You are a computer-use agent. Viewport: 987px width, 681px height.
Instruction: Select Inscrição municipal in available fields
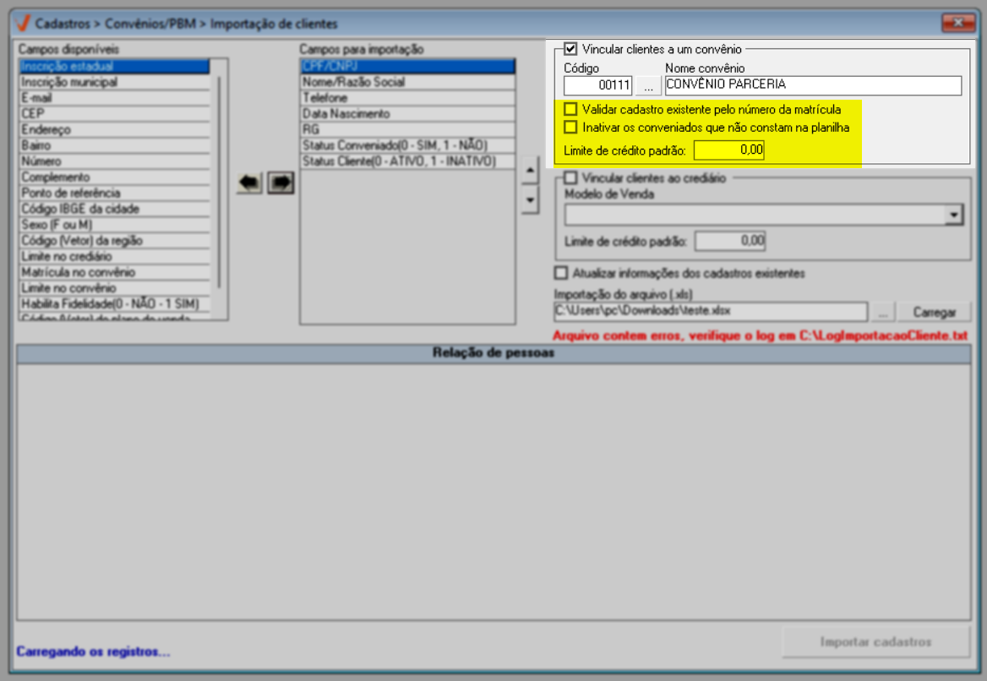115,82
